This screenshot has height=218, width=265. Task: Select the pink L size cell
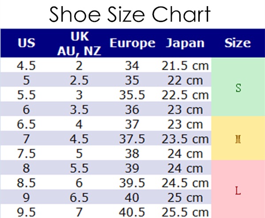pos(238,189)
